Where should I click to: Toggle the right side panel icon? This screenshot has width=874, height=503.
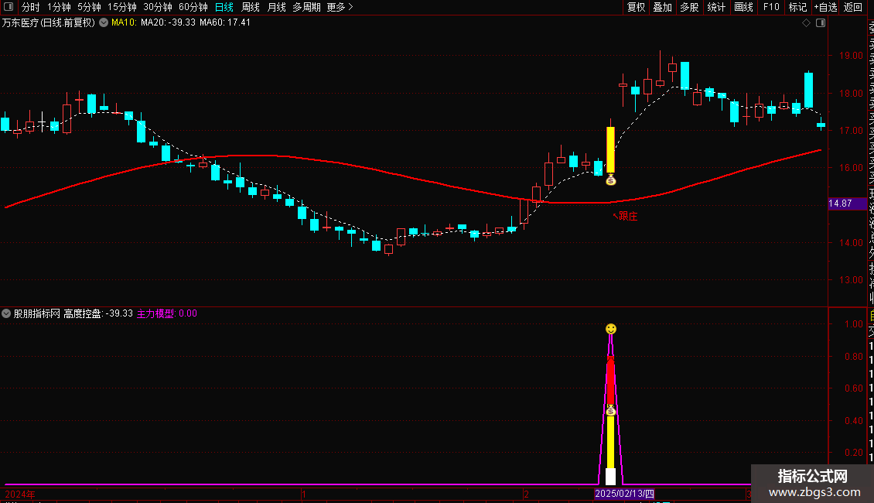821,23
